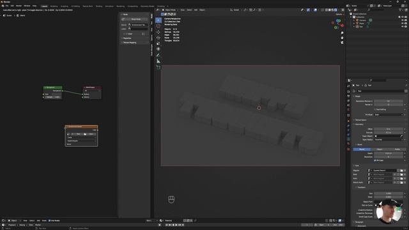This screenshot has height=230, width=409.
Task: Click Open on Environment Texture node
Action: [89, 134]
